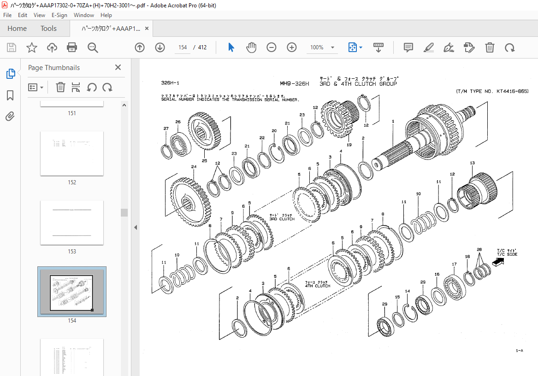Open Find text magnifier icon
Viewport: 538px width, 376px height.
93,47
